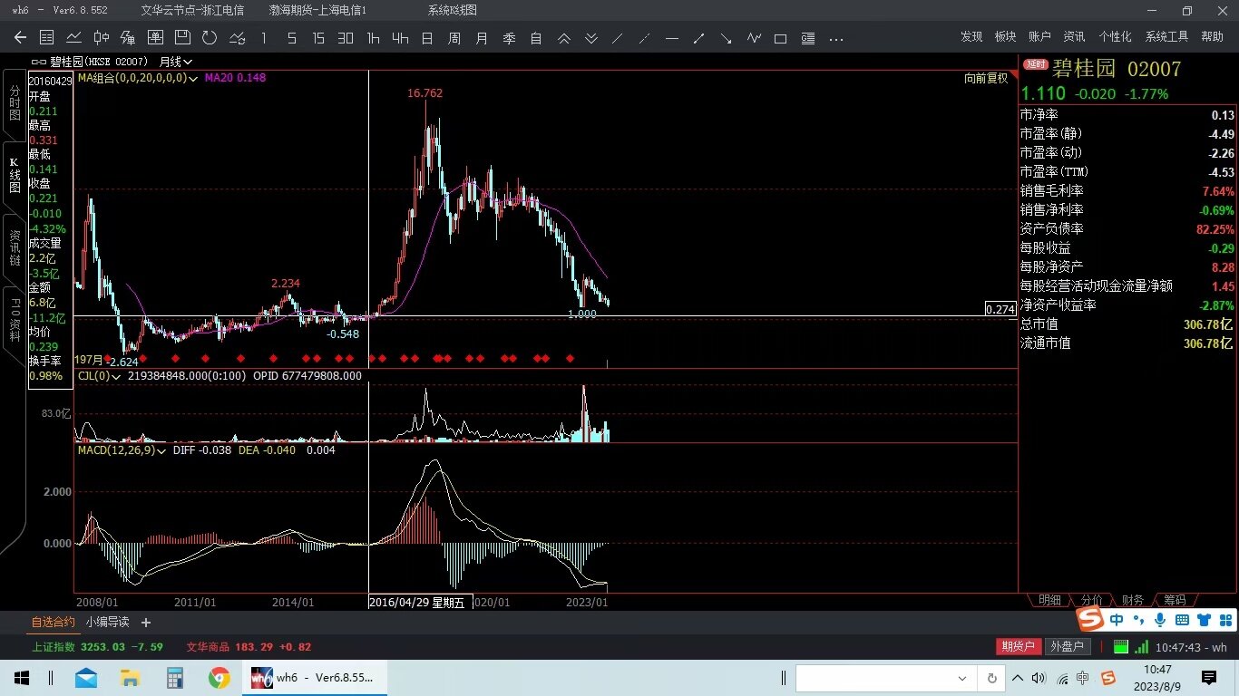Screen dimensions: 1239x696
Task: Select the 1h period button
Action: [x=373, y=38]
